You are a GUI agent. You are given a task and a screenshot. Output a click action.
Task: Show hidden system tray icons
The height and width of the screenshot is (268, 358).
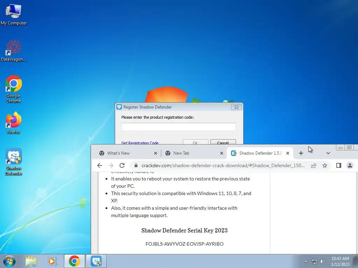[x=306, y=261]
